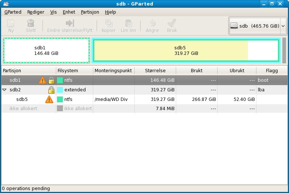Click the lock icon on sdb1 row
289x193 pixels.
click(51, 80)
